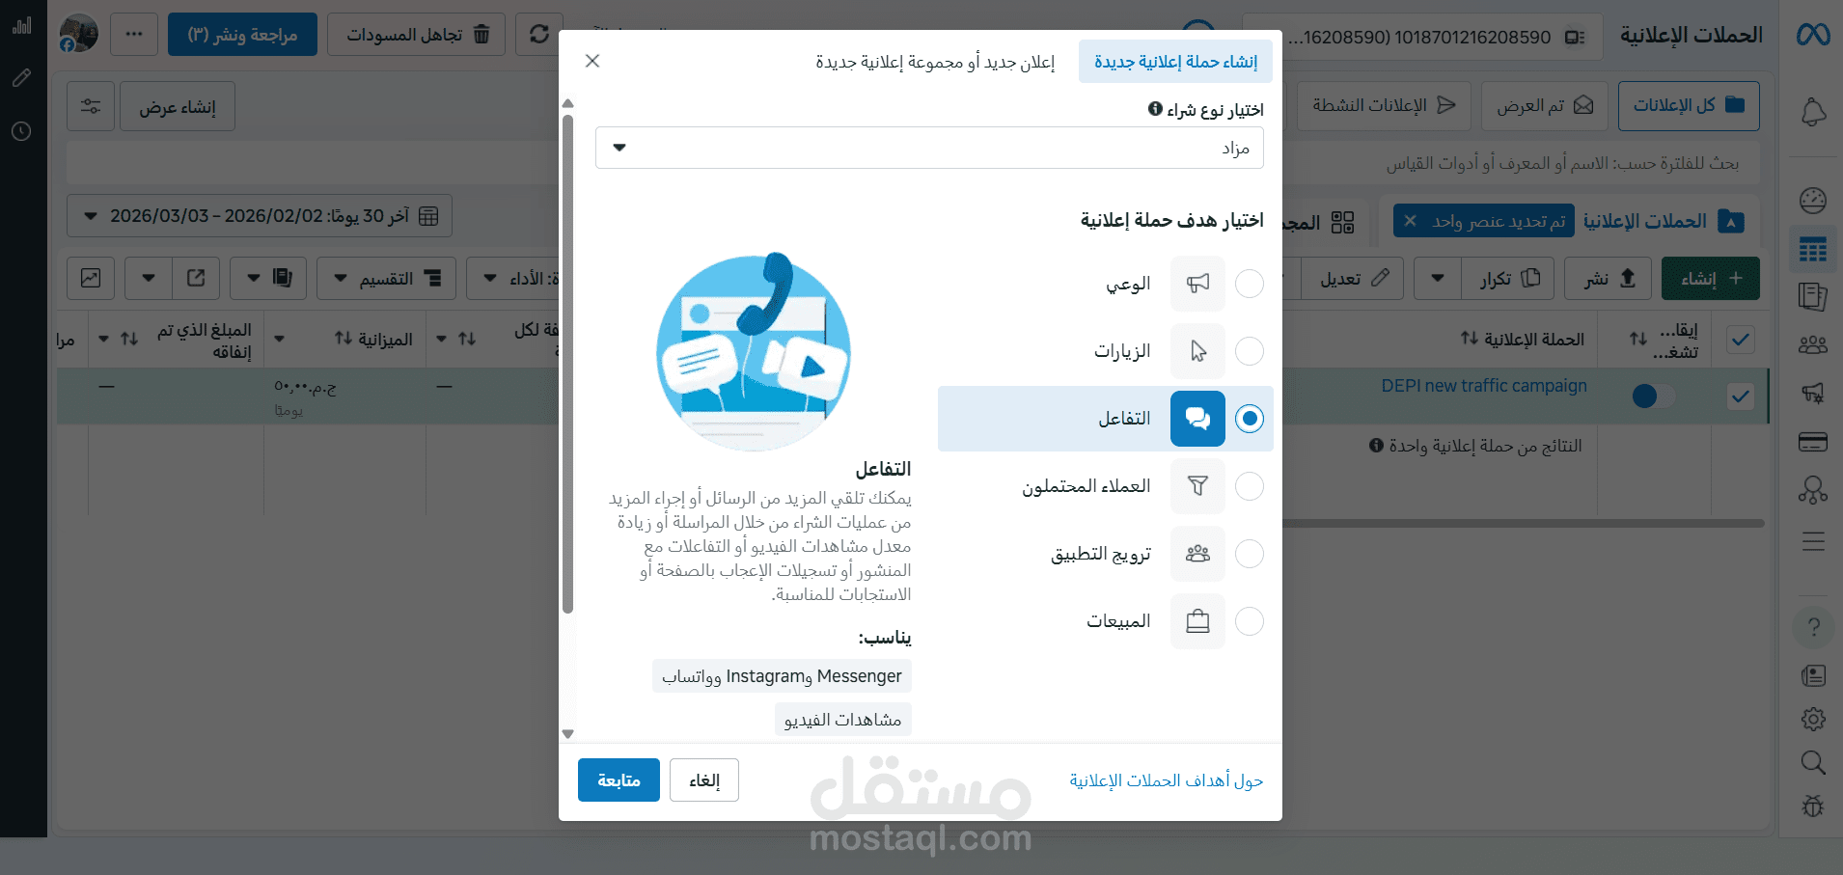Screen dimensions: 1843x875
Task: Click the متابعة continue button
Action: (x=619, y=780)
